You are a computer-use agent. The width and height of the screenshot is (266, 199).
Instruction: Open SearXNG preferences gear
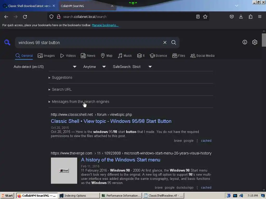pyautogui.click(x=255, y=42)
